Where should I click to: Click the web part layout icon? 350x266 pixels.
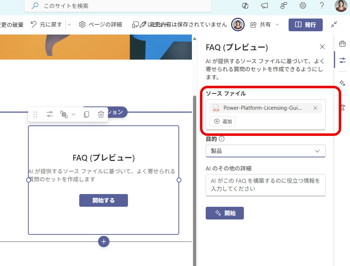coord(64,114)
